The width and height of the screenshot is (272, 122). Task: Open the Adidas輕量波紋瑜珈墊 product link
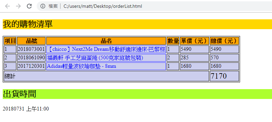(x=82, y=66)
